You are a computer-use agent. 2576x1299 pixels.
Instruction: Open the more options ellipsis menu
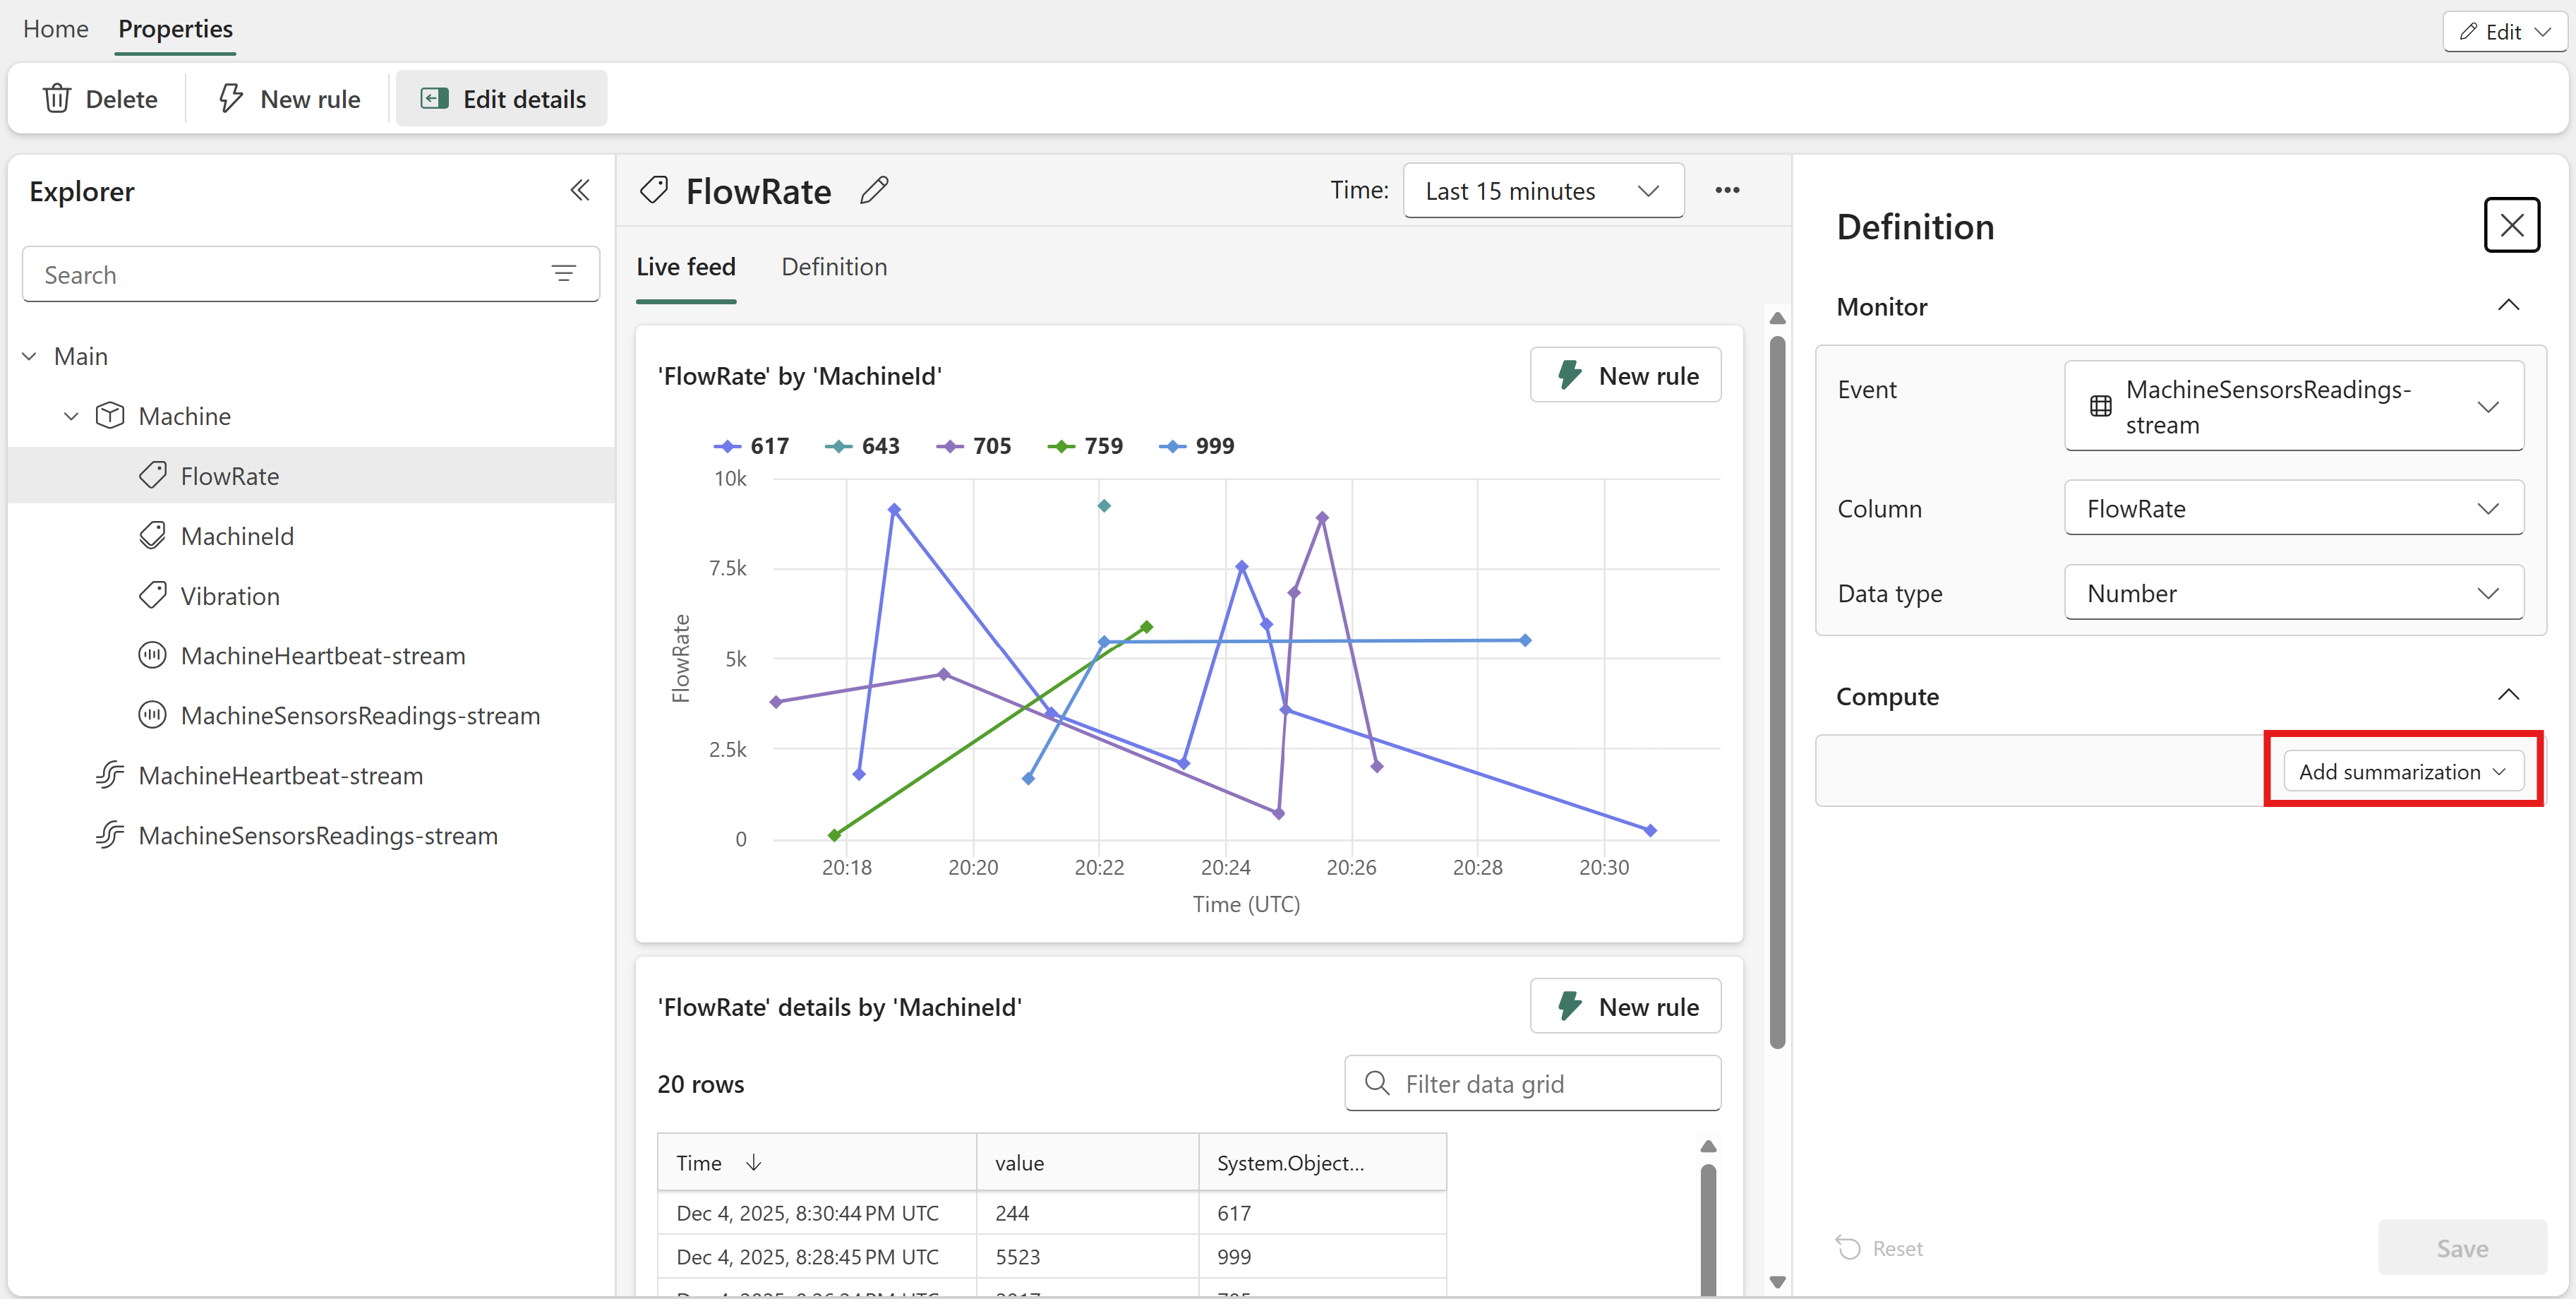1727,190
